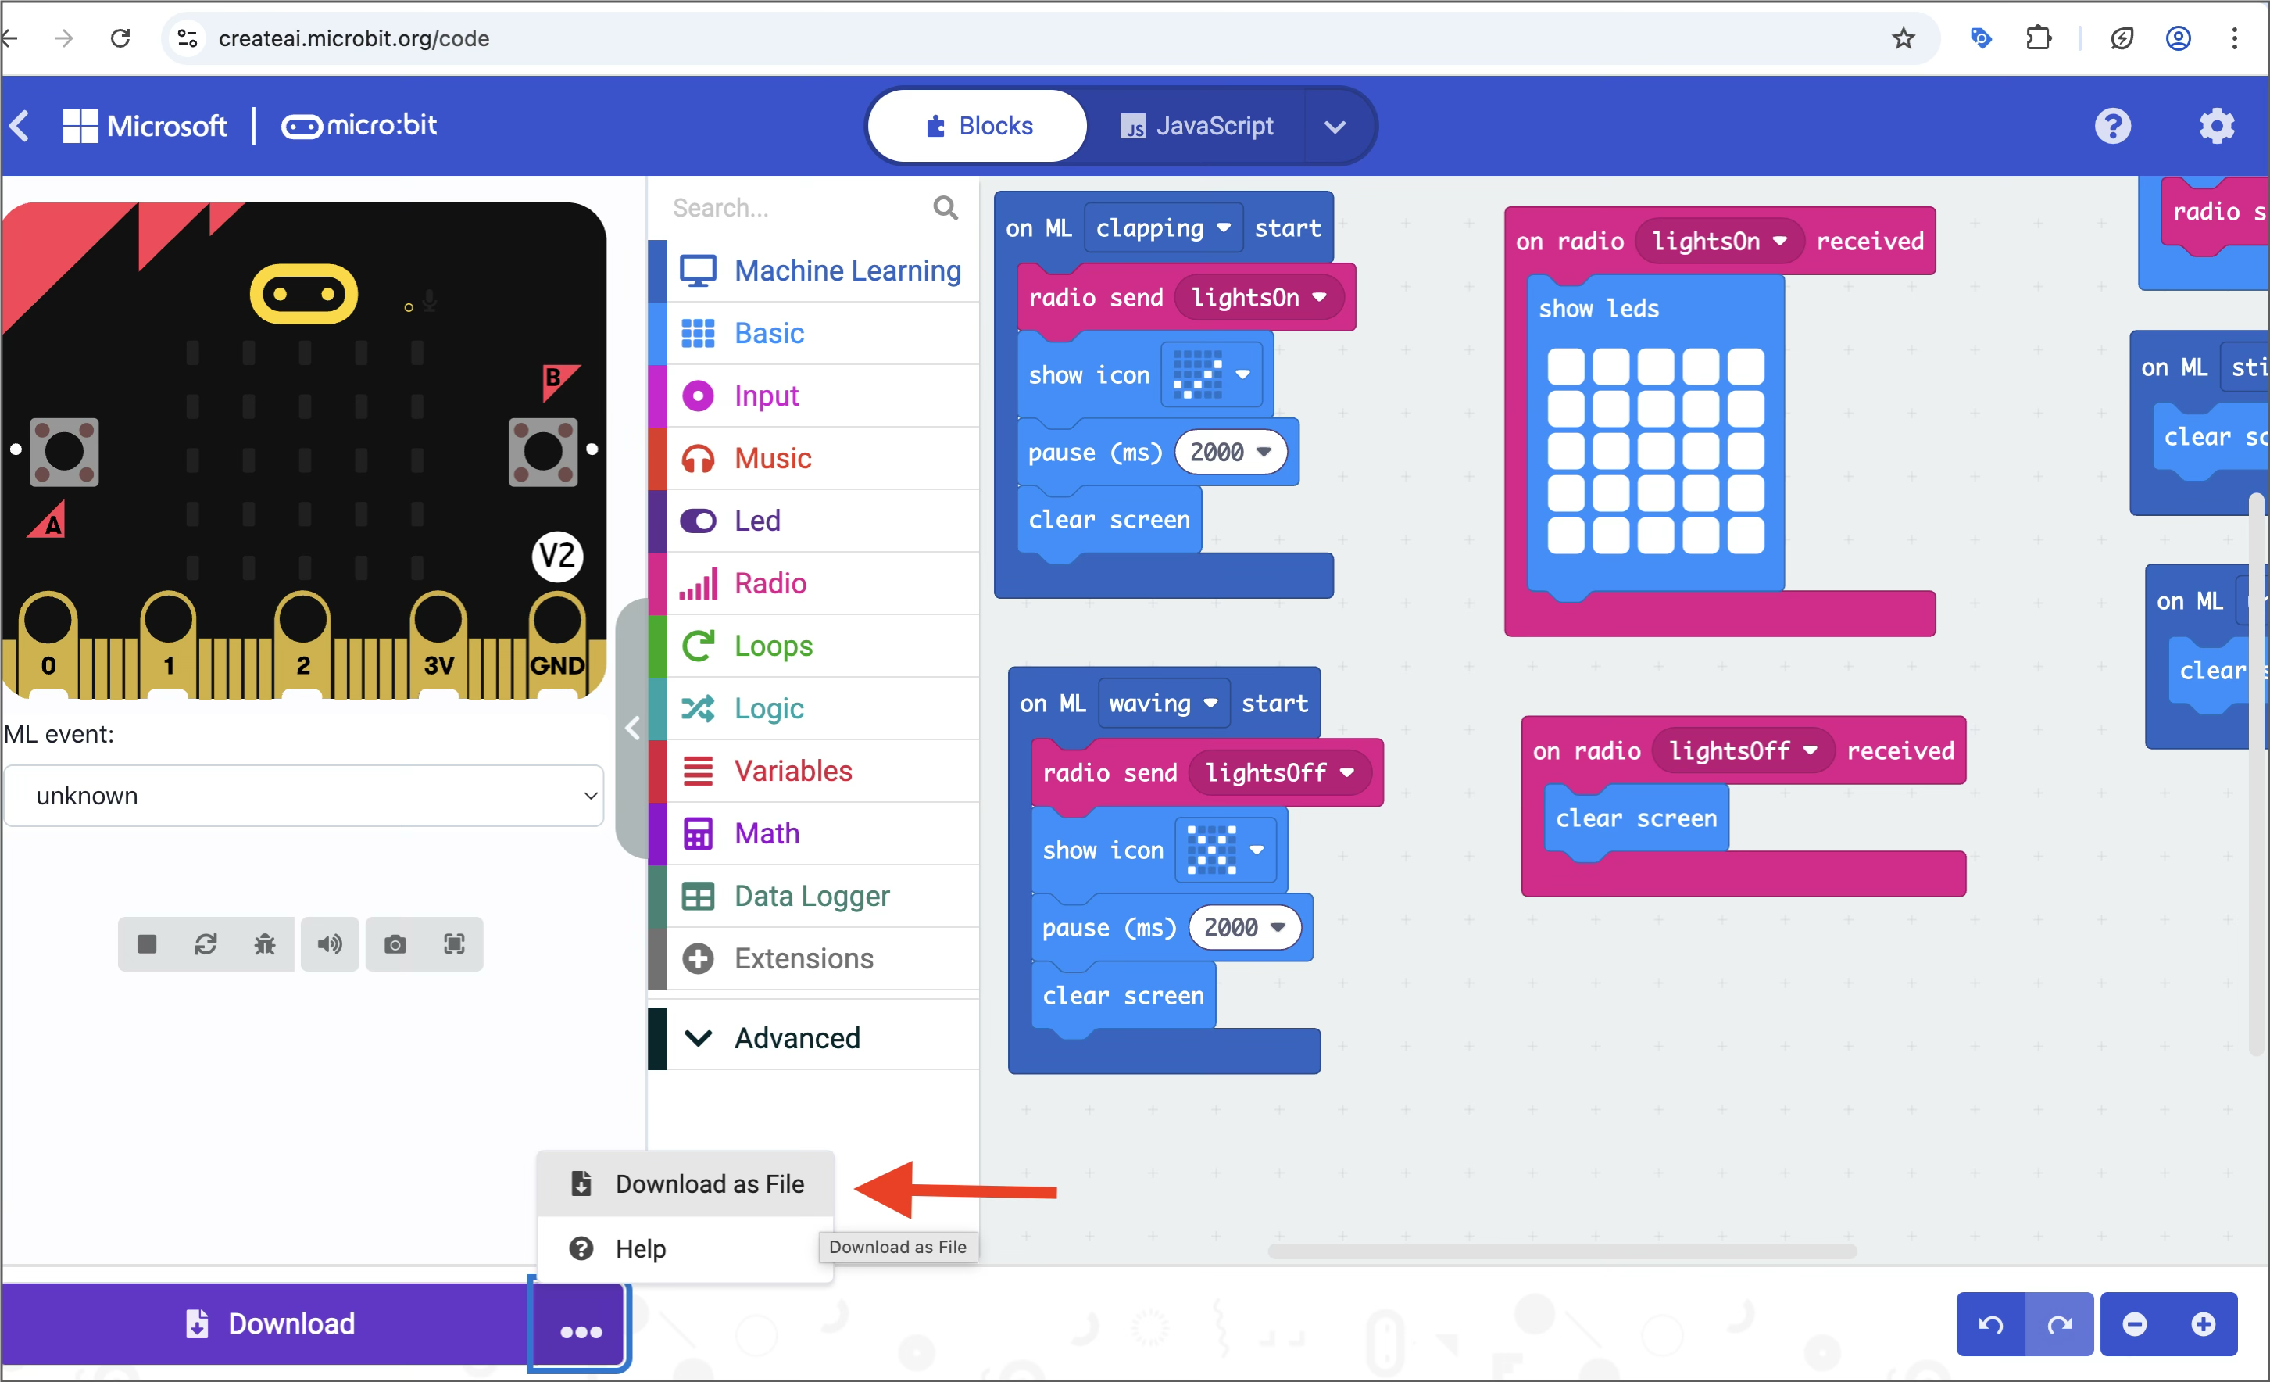Image resolution: width=2270 pixels, height=1382 pixels.
Task: Open the Extensions category
Action: (x=803, y=958)
